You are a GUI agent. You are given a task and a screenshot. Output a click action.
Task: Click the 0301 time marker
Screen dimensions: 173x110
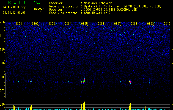click(19, 24)
